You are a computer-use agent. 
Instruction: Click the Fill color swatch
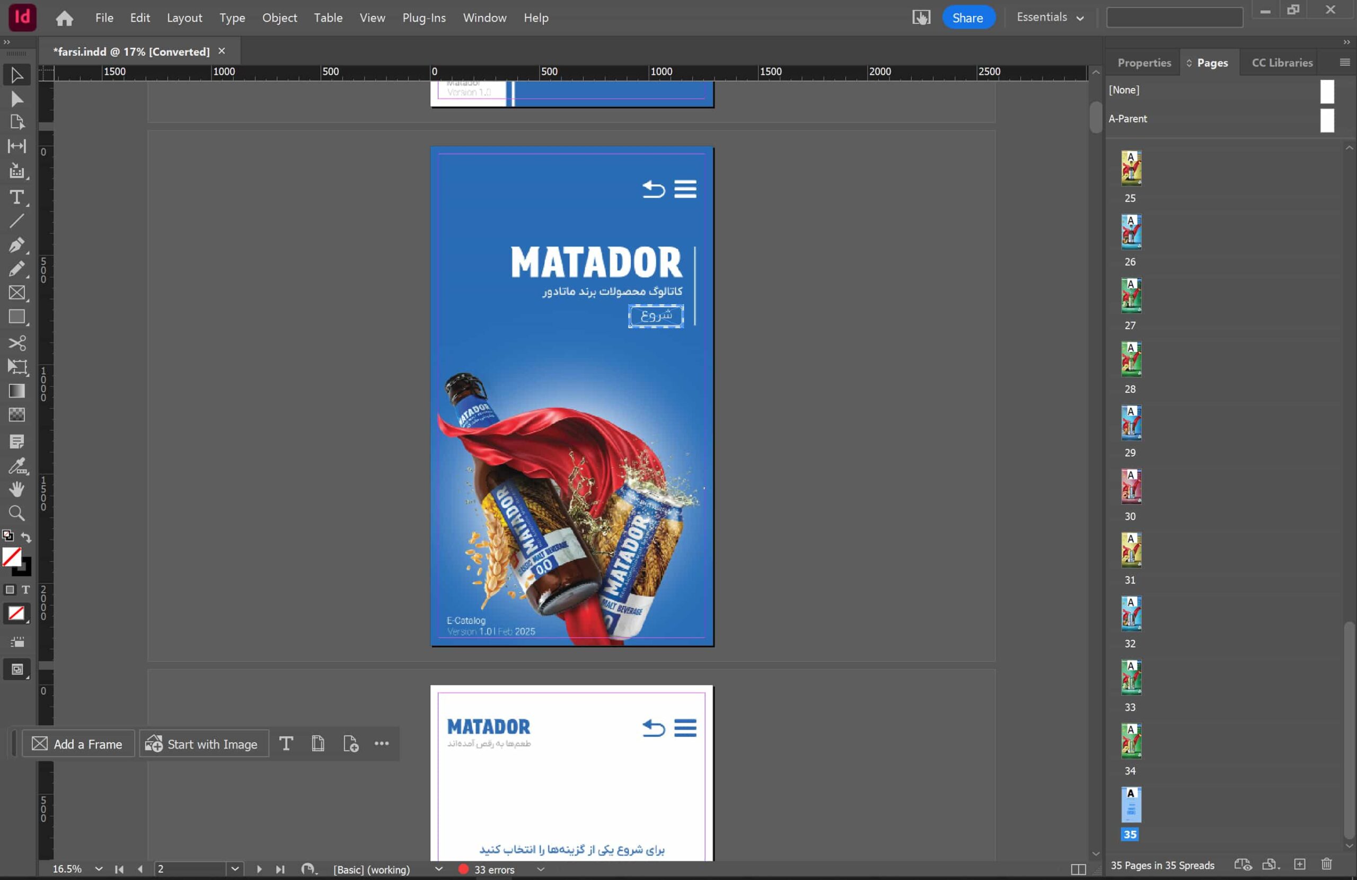coord(12,557)
